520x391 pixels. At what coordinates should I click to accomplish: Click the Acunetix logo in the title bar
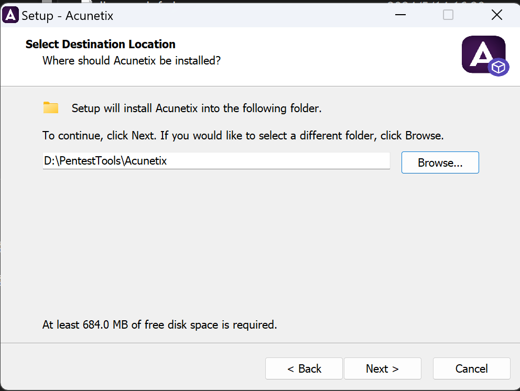[10, 14]
